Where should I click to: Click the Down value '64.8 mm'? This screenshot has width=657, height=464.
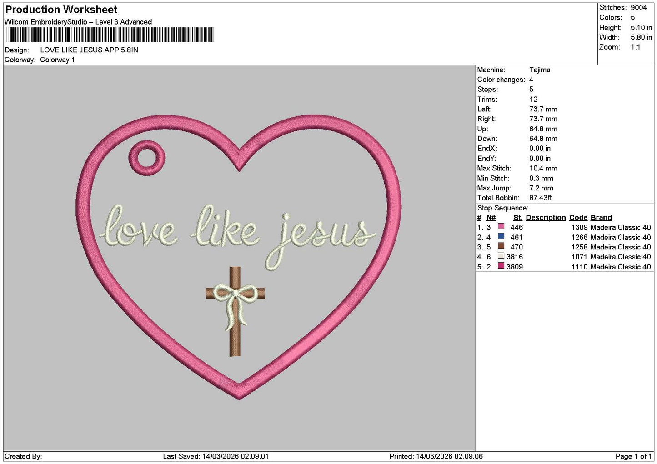(x=543, y=139)
